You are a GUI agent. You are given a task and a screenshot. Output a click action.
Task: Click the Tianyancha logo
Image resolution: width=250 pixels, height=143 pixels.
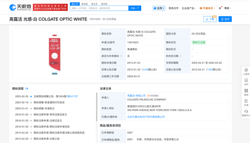coord(20,7)
